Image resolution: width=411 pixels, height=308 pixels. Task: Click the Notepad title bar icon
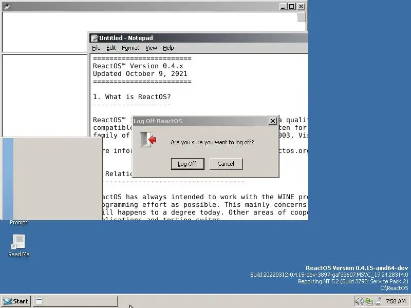click(x=95, y=38)
